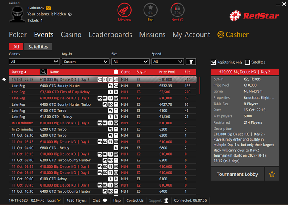Click the ninja avatar picture
The height and width of the screenshot is (205, 288).
[17, 14]
